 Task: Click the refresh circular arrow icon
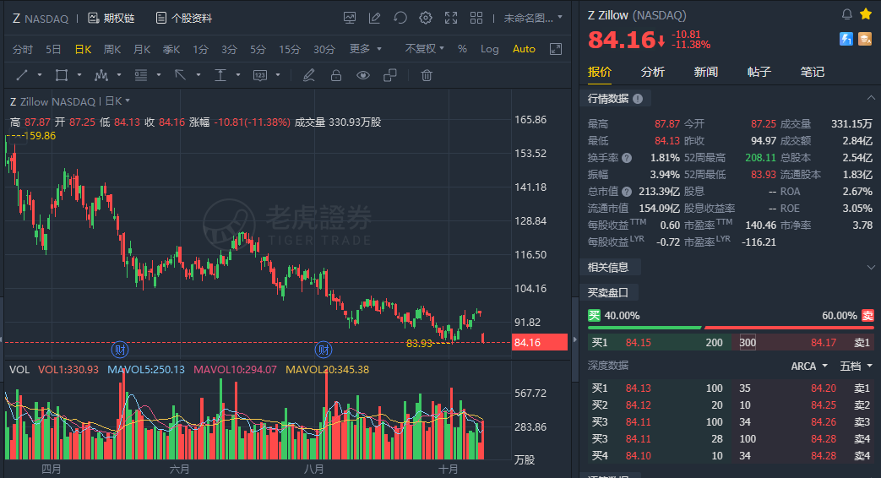click(400, 18)
